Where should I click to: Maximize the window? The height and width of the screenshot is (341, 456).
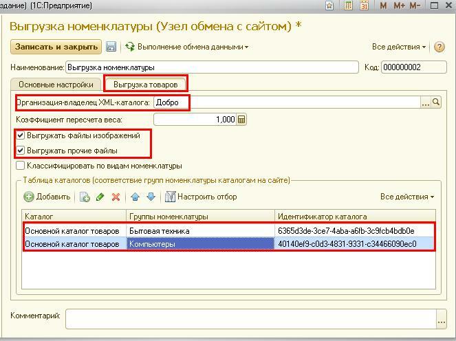pos(434,5)
